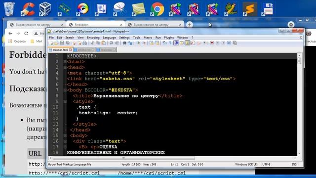Collapse the head fold marker on line 3
This screenshot has height=178, width=316.
point(65,67)
